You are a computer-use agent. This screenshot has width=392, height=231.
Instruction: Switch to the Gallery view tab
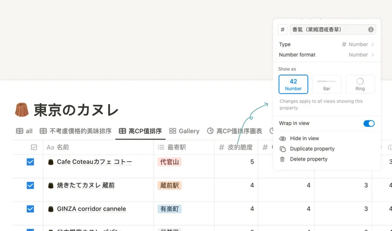coord(184,131)
